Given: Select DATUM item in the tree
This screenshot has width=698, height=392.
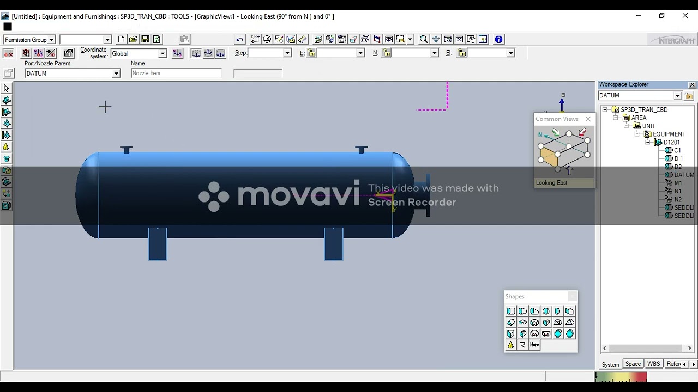Looking at the screenshot, I should (x=684, y=175).
